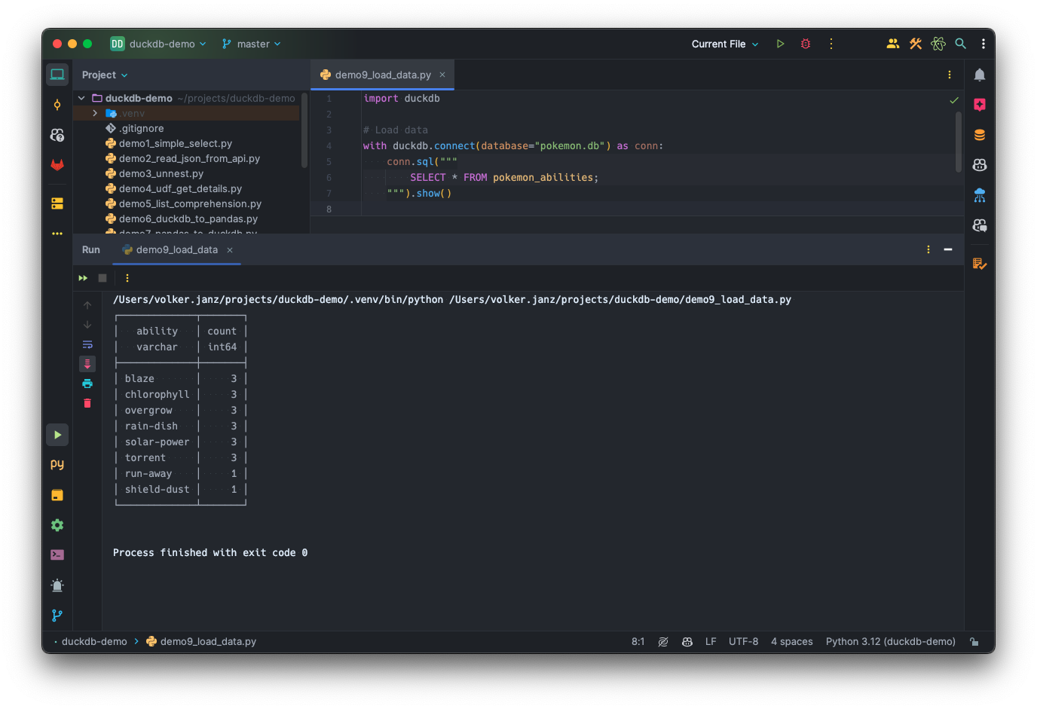Open the Database tool window
Image resolution: width=1037 pixels, height=709 pixels.
pyautogui.click(x=980, y=134)
